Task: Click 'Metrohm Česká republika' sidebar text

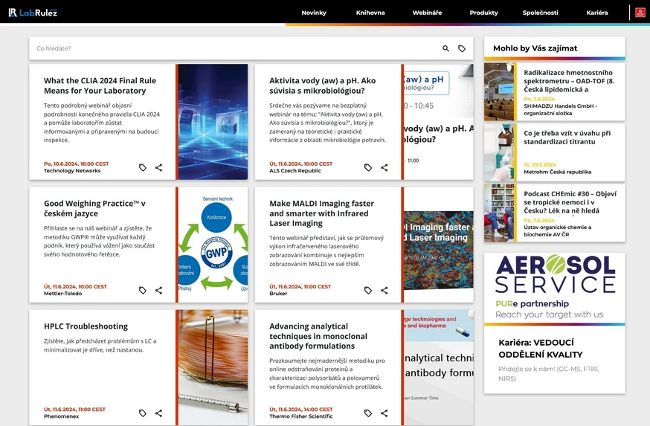Action: [558, 172]
